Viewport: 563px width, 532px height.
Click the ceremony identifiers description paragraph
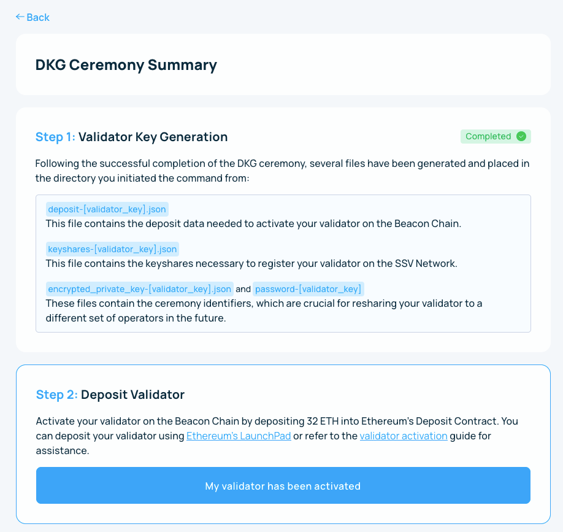(264, 310)
